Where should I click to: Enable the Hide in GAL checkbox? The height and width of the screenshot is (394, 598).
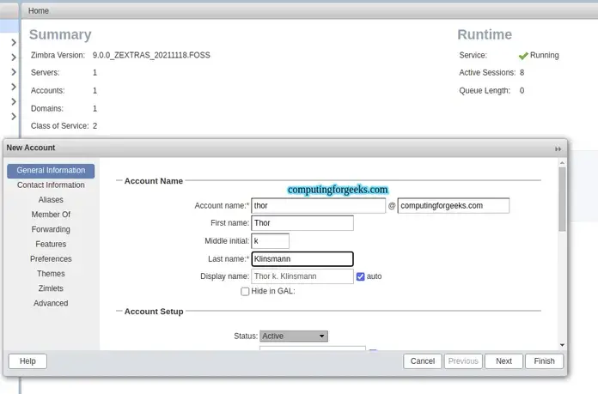coord(245,292)
